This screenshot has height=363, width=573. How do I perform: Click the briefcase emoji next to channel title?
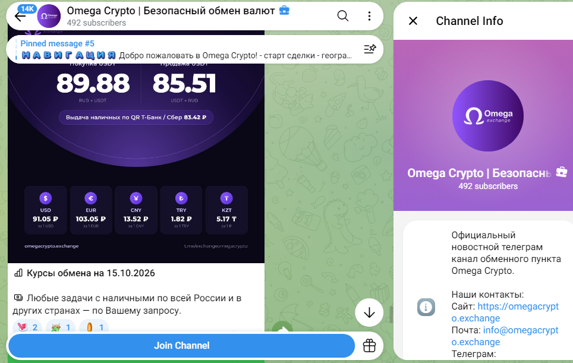click(284, 11)
